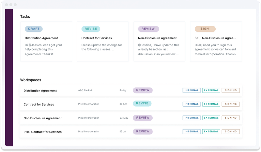Select SIGNING tag for Distribution Agreement workspace
Viewport: 261px width, 152px height.
[x=231, y=91]
